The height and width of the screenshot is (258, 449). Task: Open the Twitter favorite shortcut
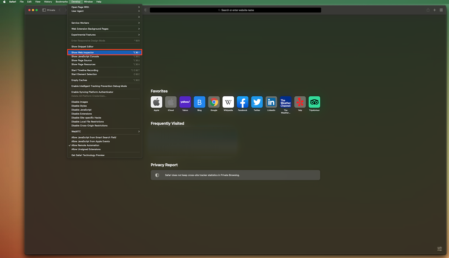(257, 102)
